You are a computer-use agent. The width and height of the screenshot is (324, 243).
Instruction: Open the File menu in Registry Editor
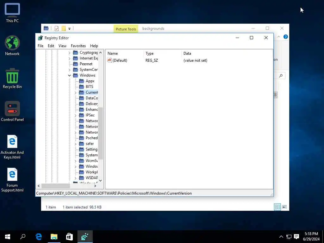click(40, 46)
